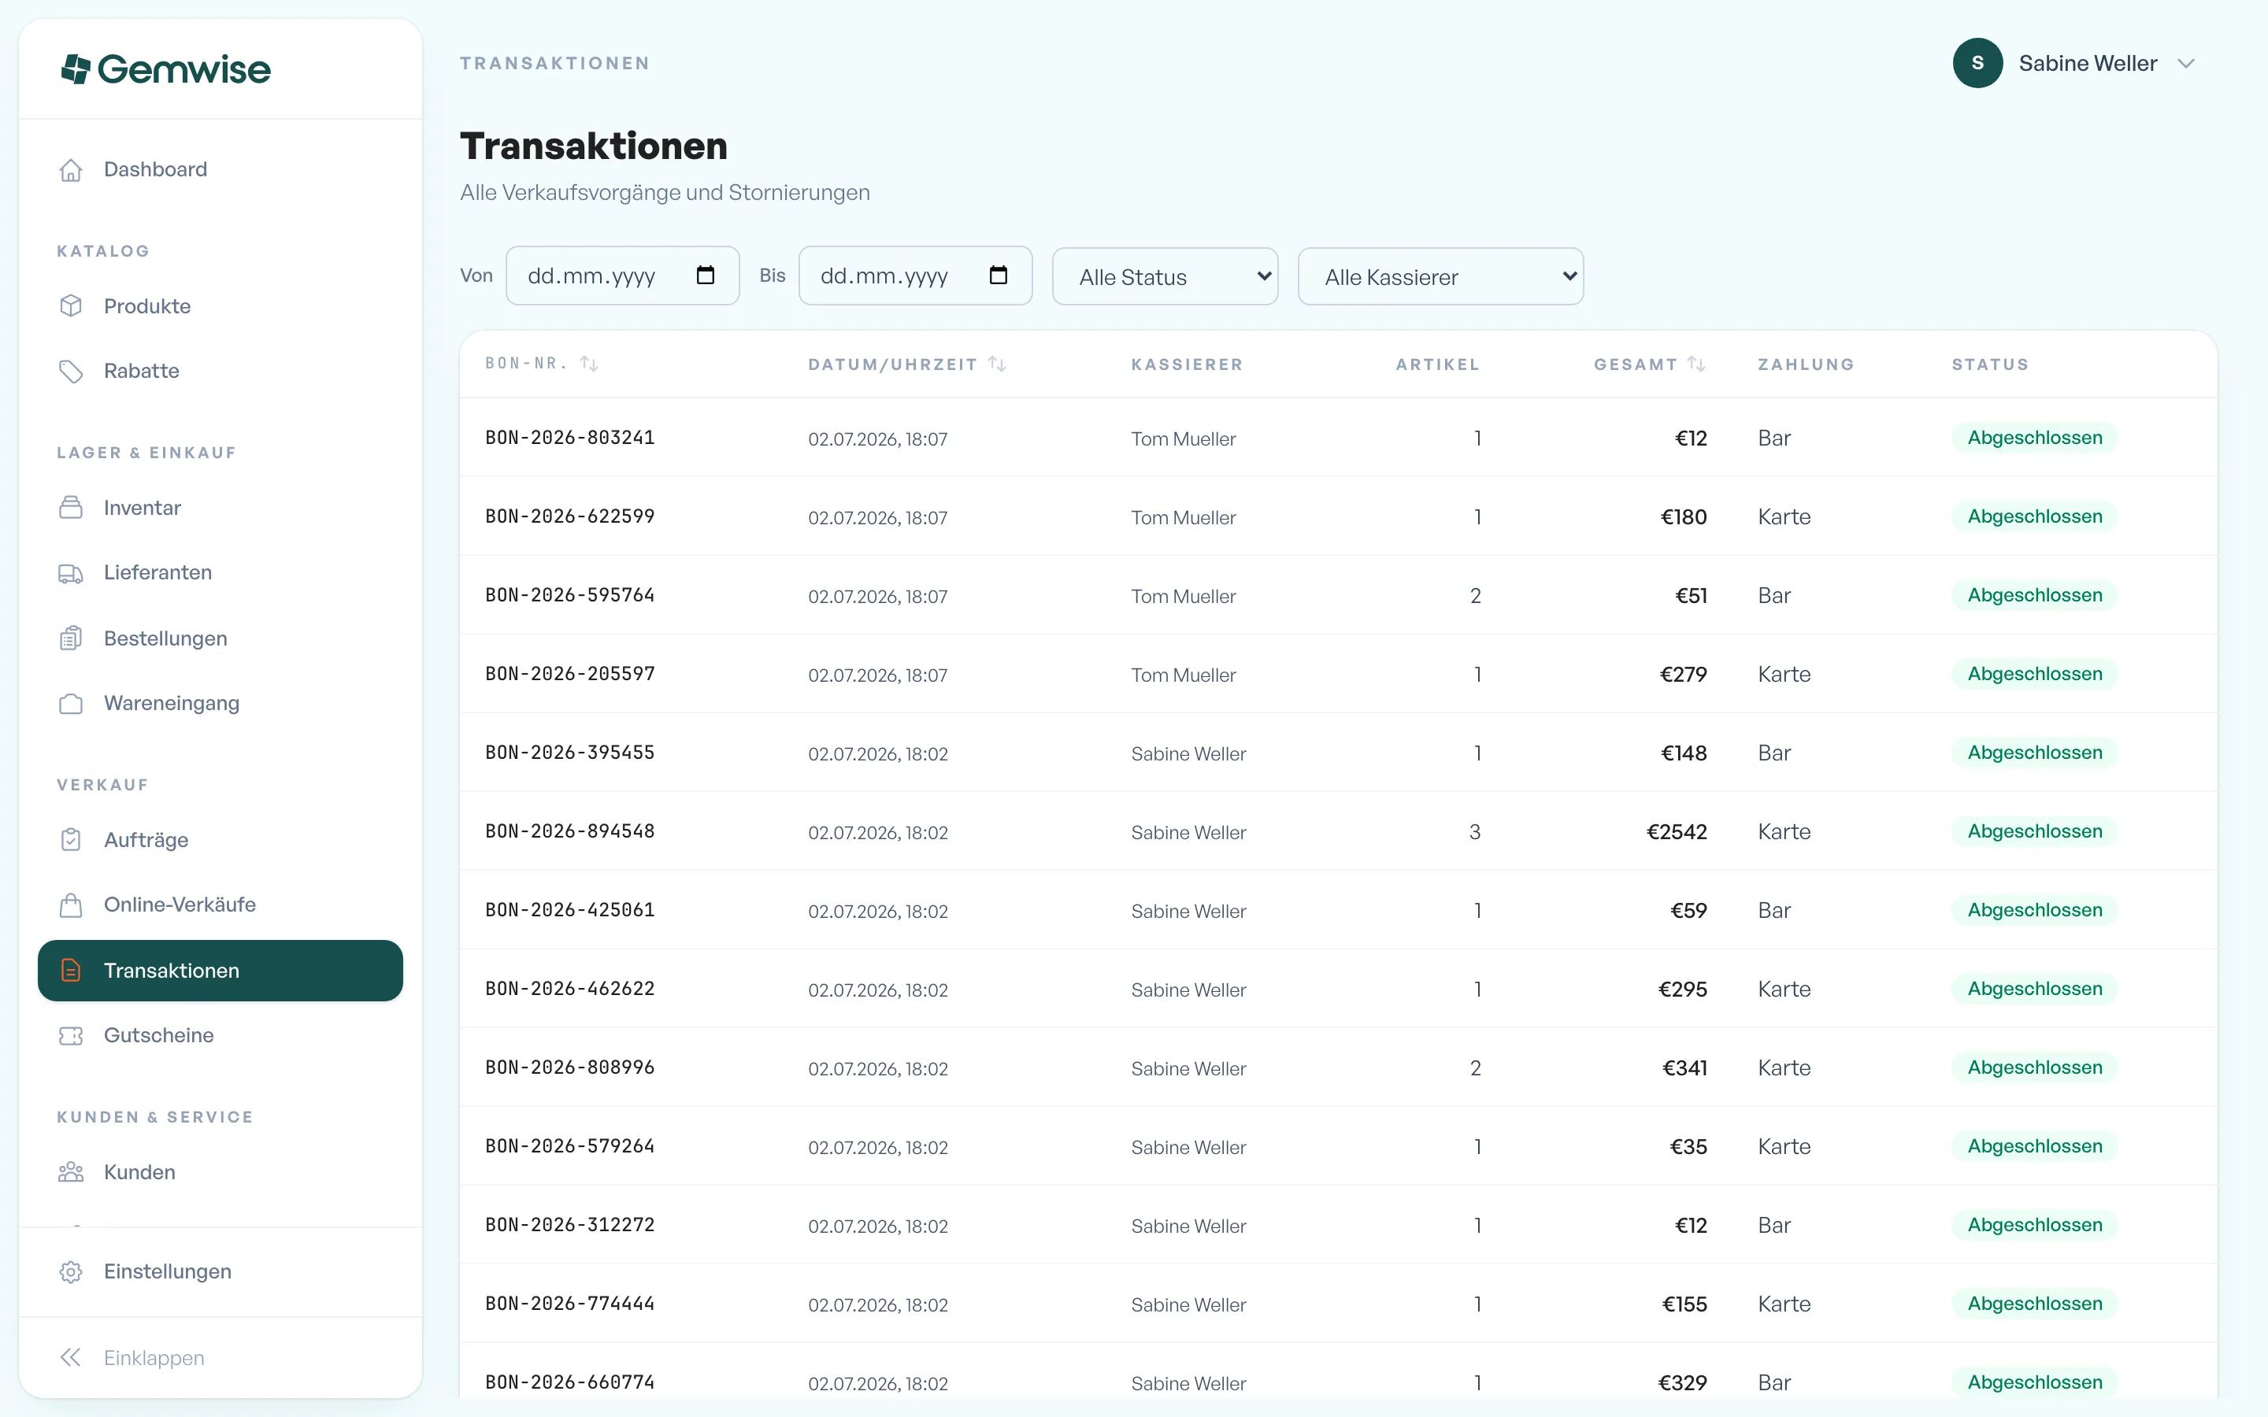Viewport: 2268px width, 1417px height.
Task: Click the Von date input field
Action: coord(622,276)
